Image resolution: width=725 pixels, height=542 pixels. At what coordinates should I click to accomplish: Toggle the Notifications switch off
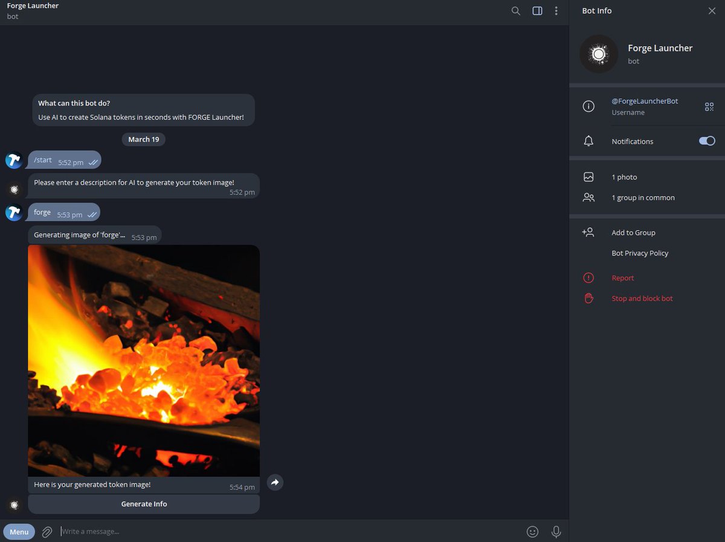(x=707, y=141)
